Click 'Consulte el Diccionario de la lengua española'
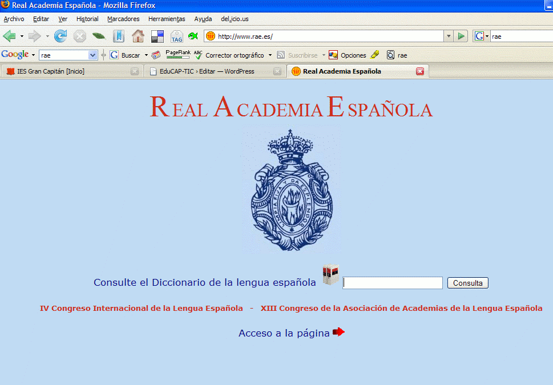 pos(204,282)
